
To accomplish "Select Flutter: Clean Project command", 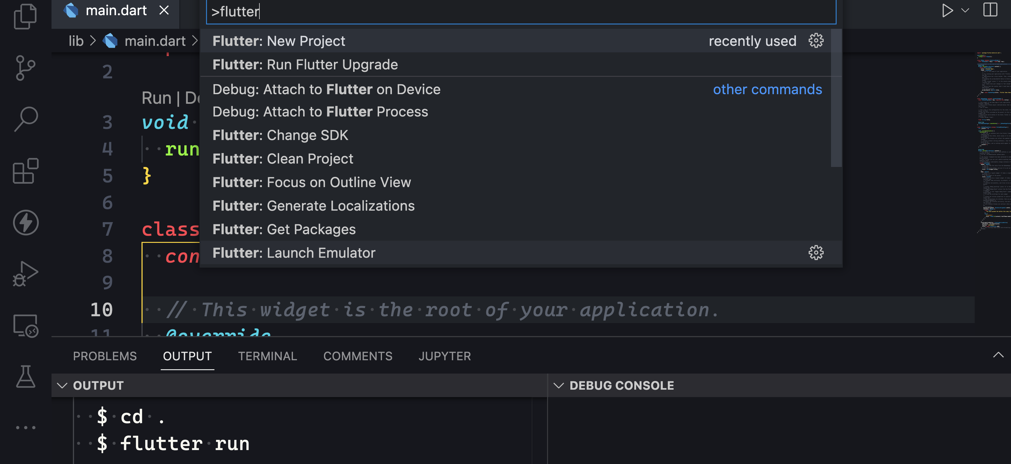I will 283,159.
